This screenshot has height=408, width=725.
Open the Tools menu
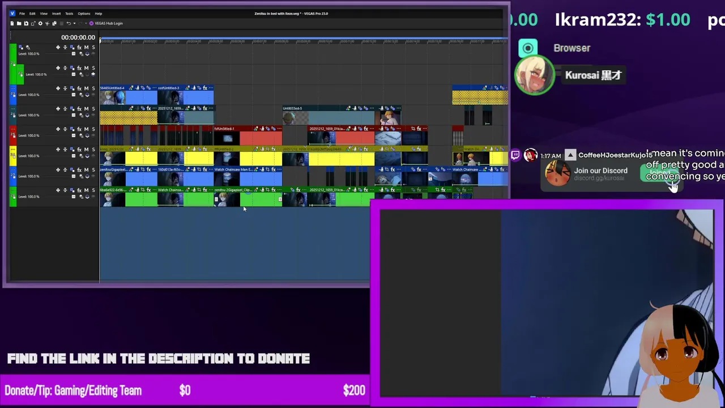69,14
